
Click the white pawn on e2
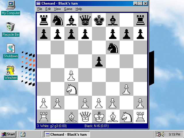click(x=99, y=103)
